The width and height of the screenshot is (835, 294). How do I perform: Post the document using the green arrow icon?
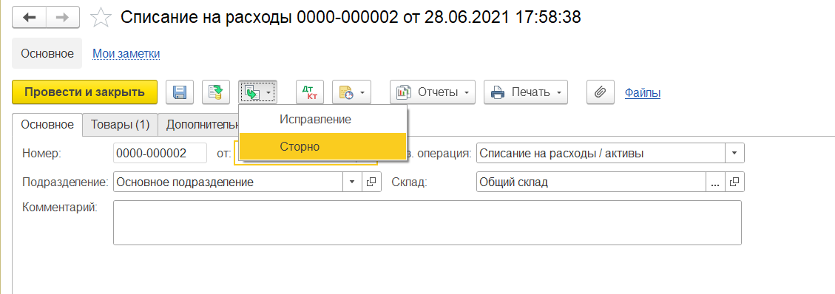tap(216, 92)
